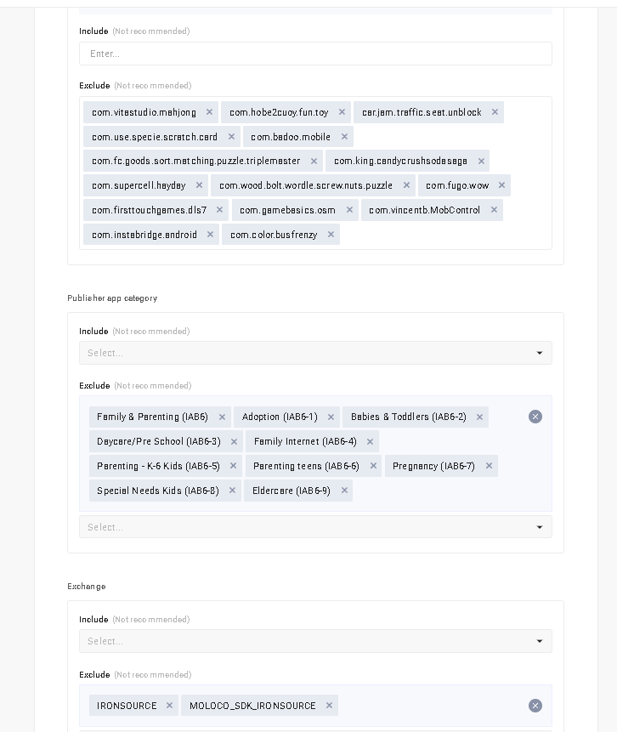
Task: Remove com.fugo.wow tag
Action: [501, 185]
